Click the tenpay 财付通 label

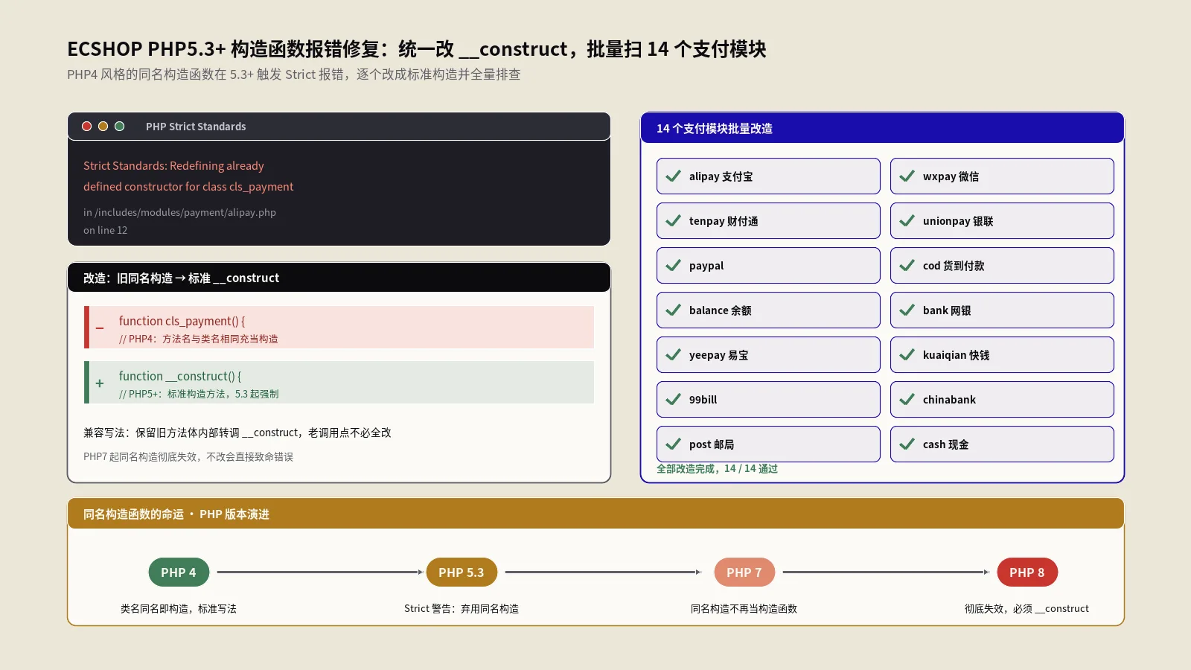click(x=724, y=221)
